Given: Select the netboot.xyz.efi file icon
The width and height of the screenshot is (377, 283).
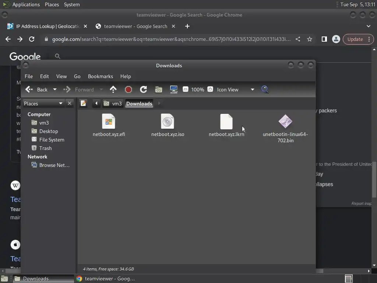Looking at the screenshot, I should tap(109, 122).
